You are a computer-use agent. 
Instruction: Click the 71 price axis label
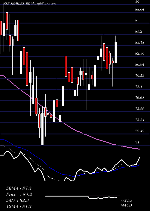tap(137, 142)
